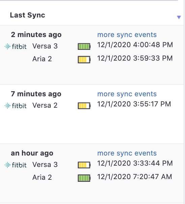
Task: Click the Fitbit logo beside the top Versa 3
Action: coord(16,46)
